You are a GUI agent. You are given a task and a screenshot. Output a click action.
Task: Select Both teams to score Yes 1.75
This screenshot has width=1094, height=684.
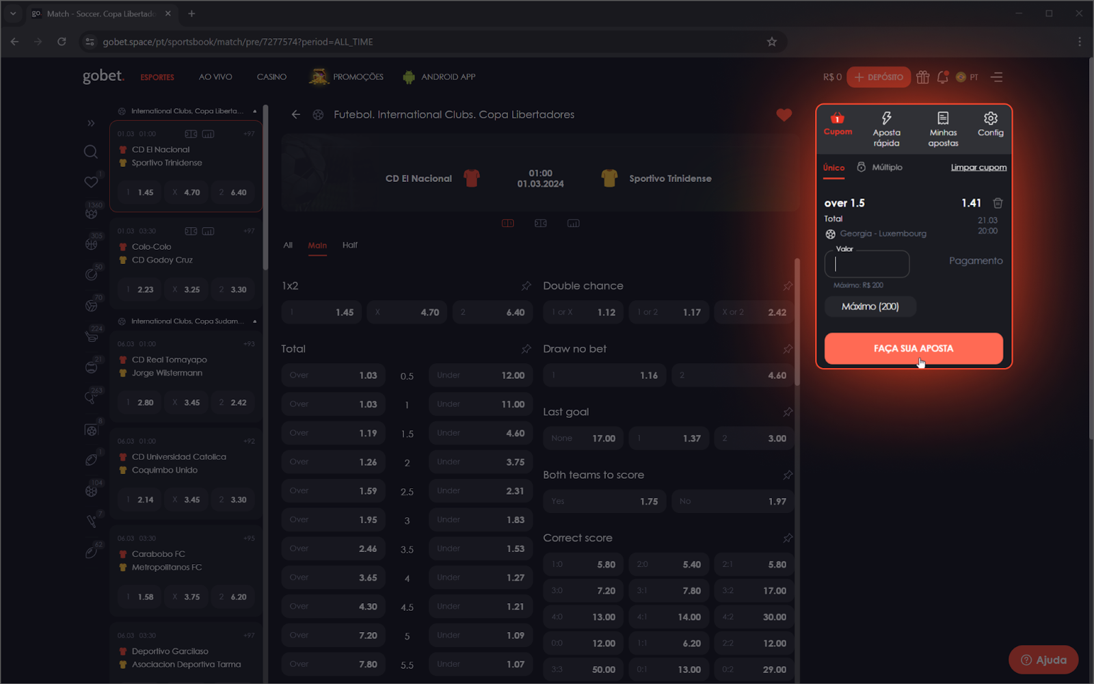[x=604, y=501]
